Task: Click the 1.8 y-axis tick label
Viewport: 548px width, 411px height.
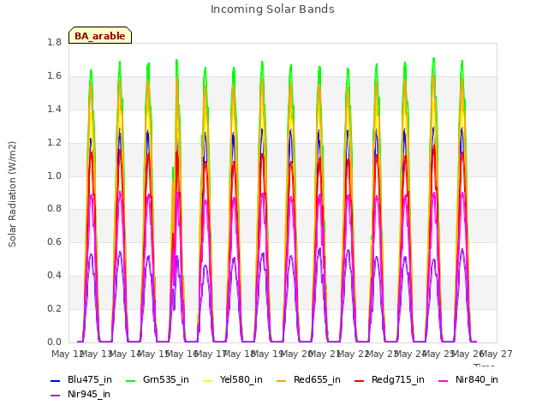Action: point(54,42)
